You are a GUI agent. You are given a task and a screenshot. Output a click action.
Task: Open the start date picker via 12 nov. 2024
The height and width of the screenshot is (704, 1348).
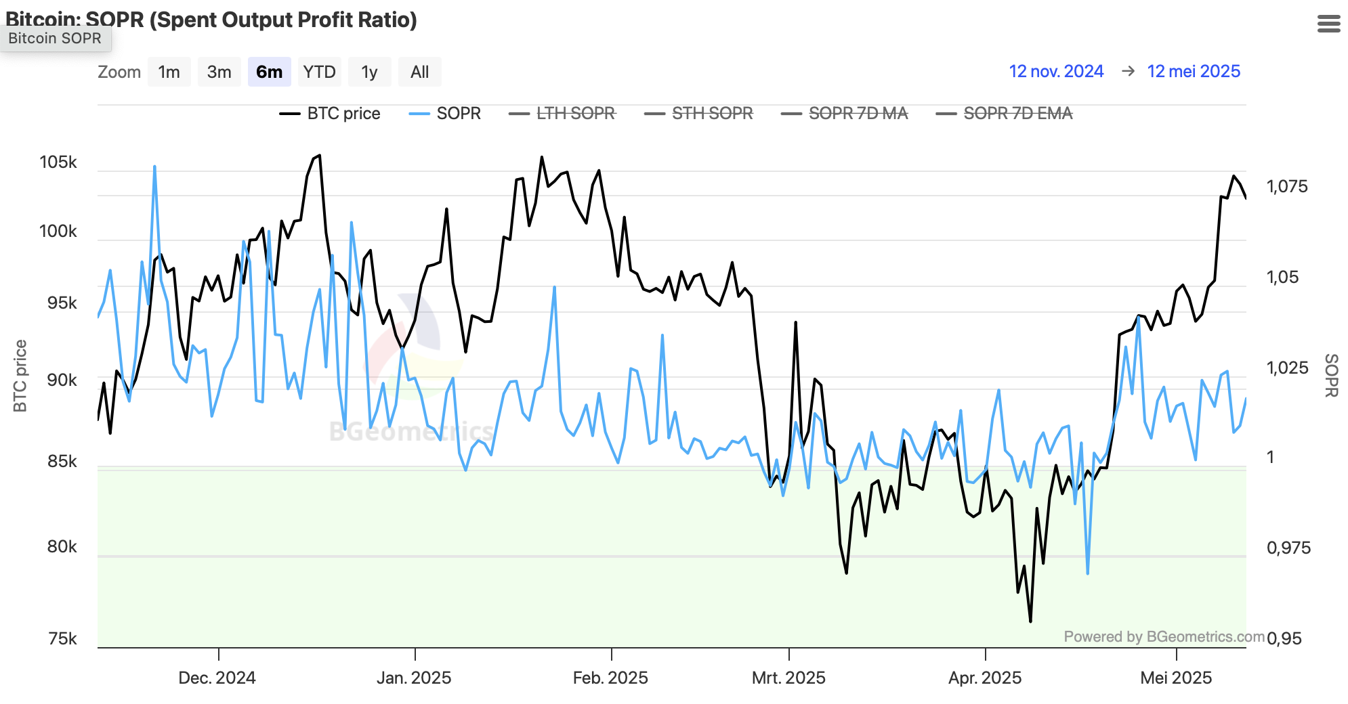tap(1056, 71)
